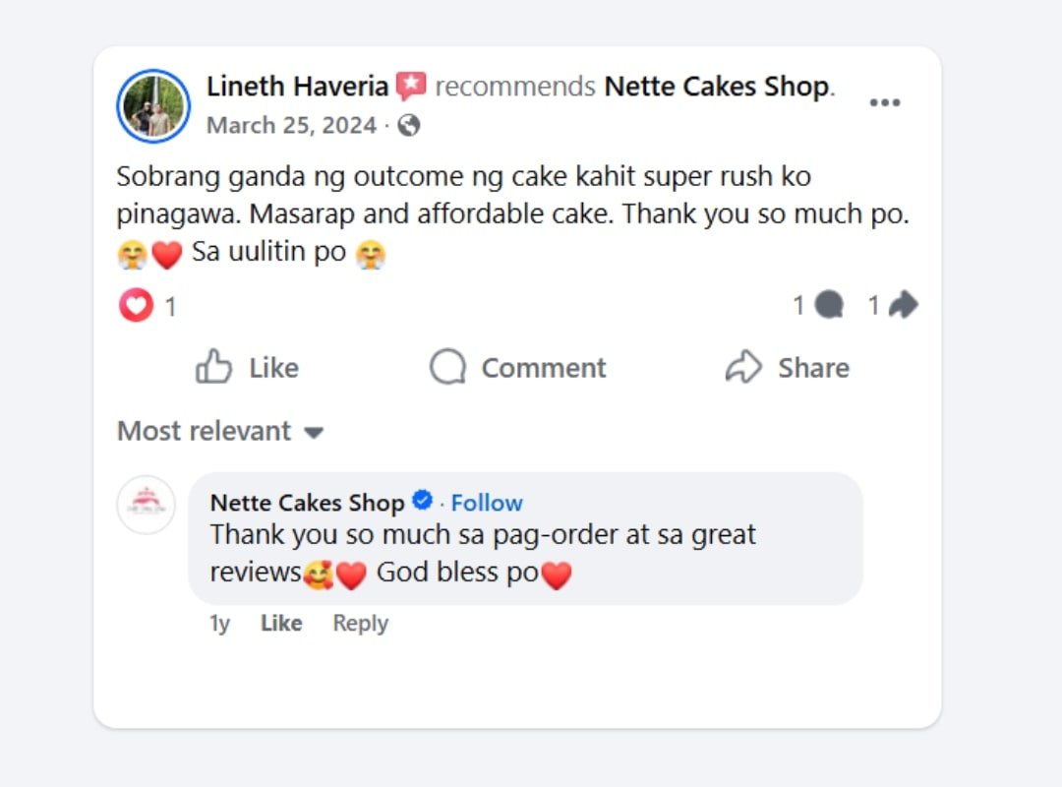Share the post using Share button
This screenshot has width=1062, height=787.
[788, 368]
